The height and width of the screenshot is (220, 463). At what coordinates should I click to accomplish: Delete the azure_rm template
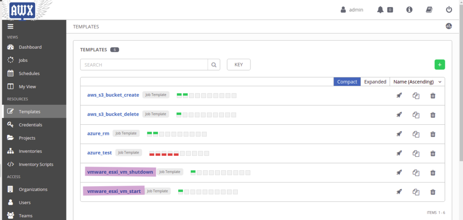point(433,134)
